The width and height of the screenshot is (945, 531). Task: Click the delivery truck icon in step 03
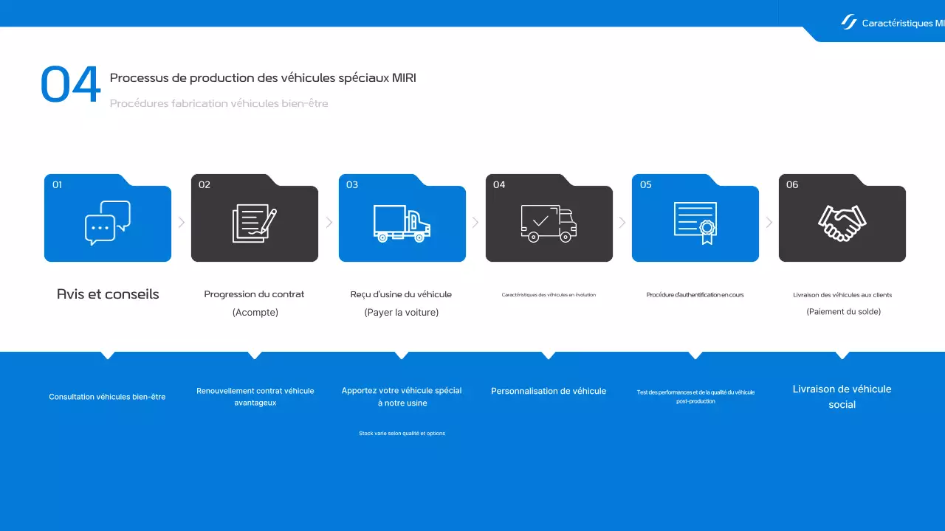tap(402, 223)
